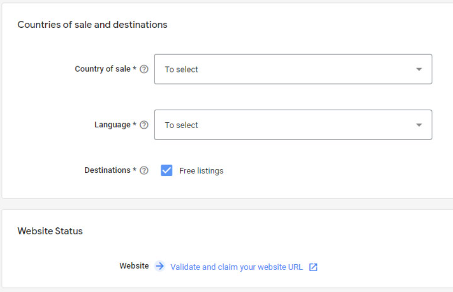The width and height of the screenshot is (453, 292).
Task: Click the blue arrow icon next to Website
Action: pyautogui.click(x=159, y=266)
